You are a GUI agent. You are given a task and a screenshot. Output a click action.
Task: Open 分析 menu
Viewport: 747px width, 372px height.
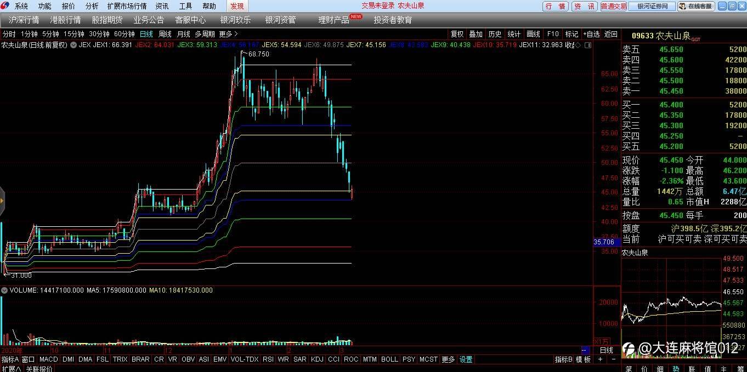(92, 6)
